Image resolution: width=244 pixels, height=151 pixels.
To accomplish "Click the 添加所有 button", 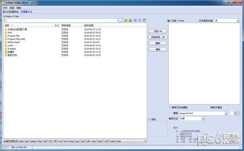I will (x=158, y=37).
